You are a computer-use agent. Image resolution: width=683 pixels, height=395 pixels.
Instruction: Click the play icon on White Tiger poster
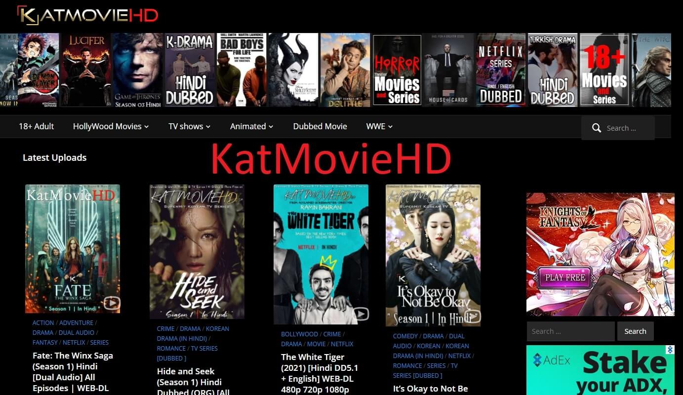361,314
